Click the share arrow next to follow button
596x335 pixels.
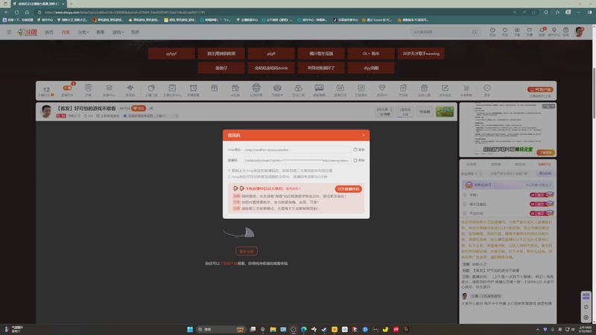coord(151,108)
